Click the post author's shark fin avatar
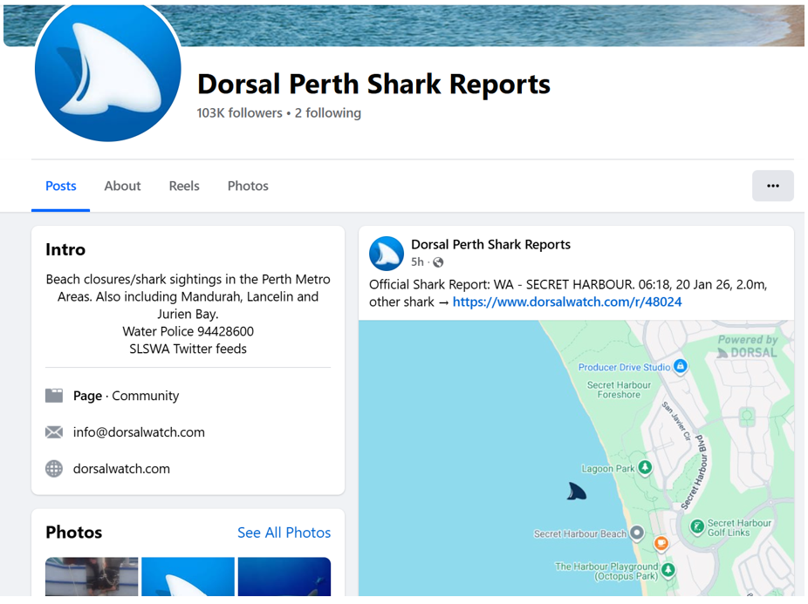 [x=387, y=254]
